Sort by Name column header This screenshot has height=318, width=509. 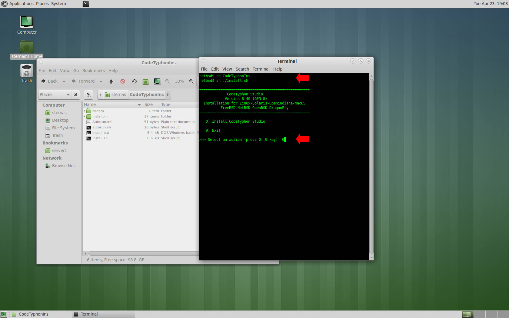(x=112, y=105)
